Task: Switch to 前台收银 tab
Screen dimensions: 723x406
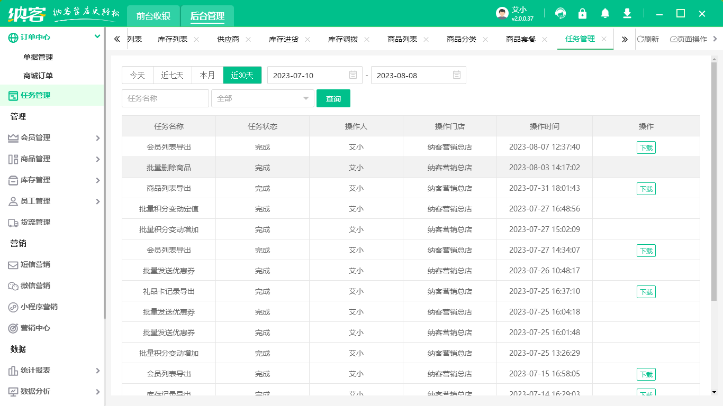Action: point(153,16)
